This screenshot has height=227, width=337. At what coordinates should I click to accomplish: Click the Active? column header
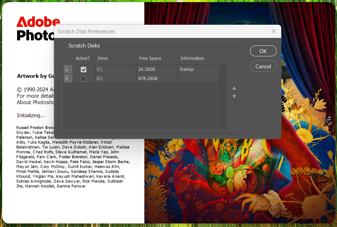coord(82,58)
